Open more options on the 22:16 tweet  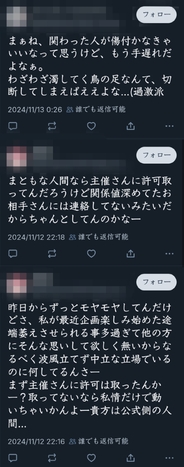tap(169, 458)
